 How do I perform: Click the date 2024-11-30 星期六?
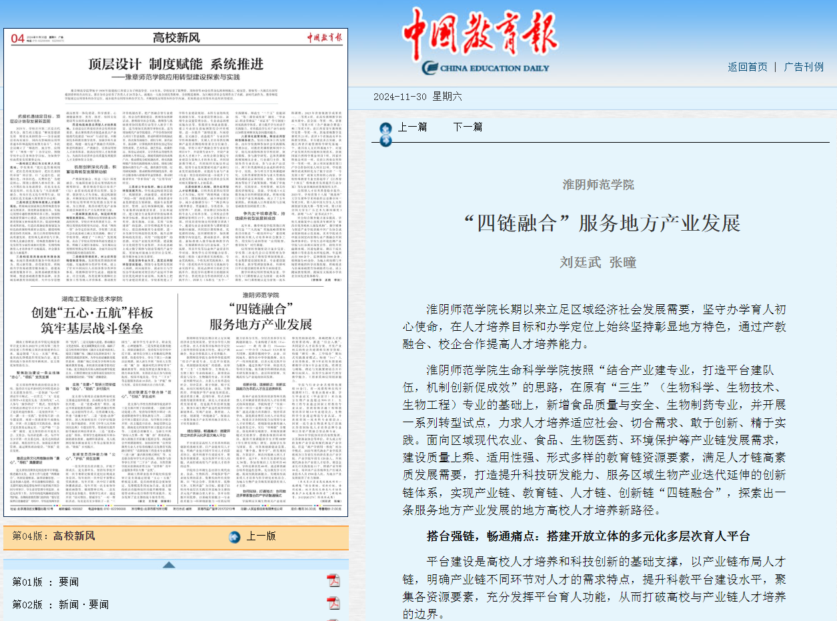click(417, 96)
